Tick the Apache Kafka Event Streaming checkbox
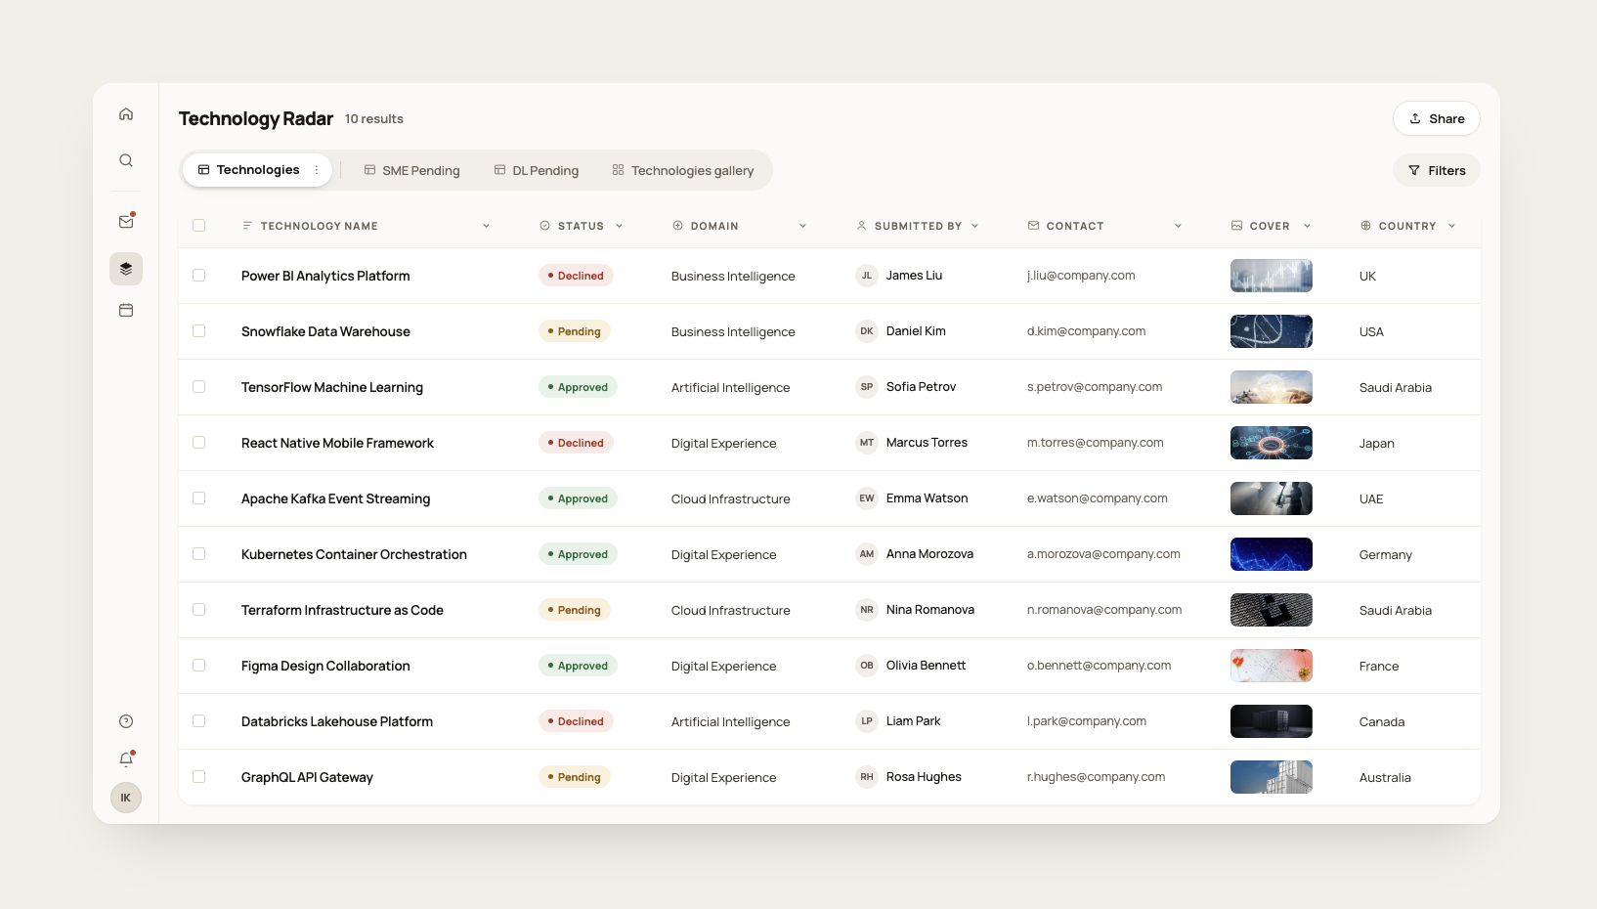 [199, 498]
